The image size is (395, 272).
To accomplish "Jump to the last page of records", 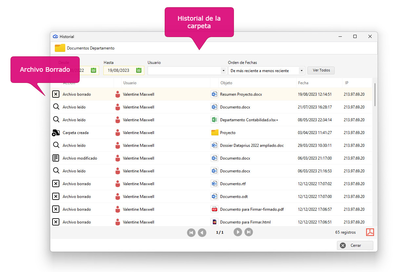I will [x=249, y=232].
